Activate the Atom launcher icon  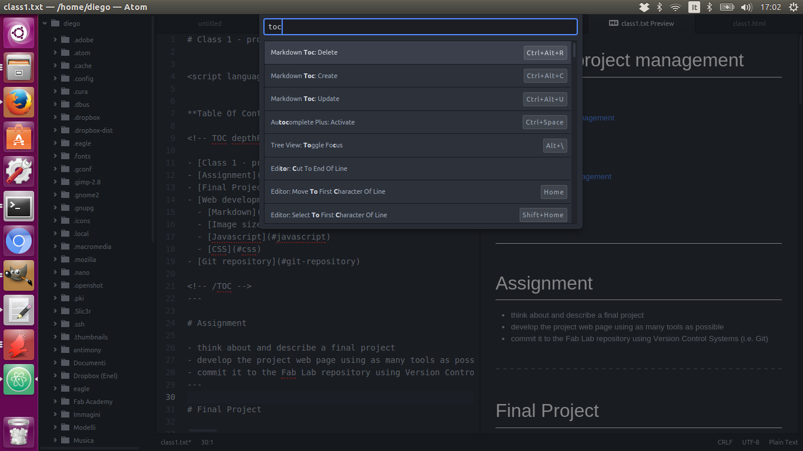click(19, 379)
